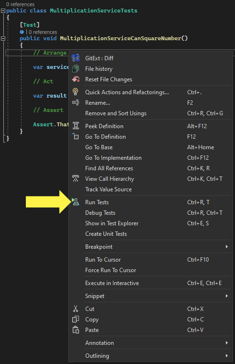Expand the Breakpoint submenu arrow
The height and width of the screenshot is (364, 235).
[x=227, y=246]
